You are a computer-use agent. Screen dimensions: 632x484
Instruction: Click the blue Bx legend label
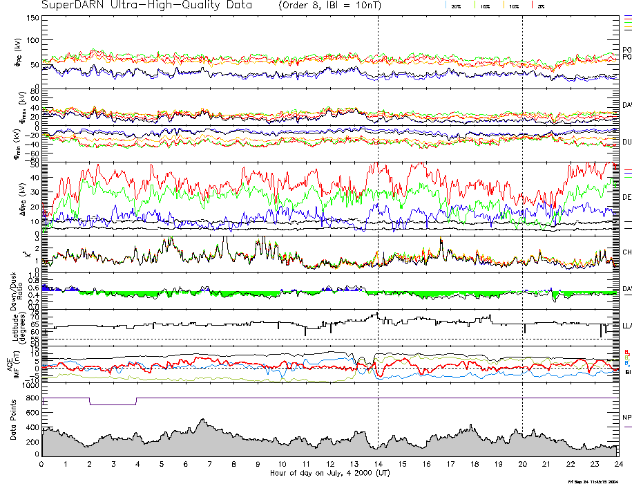pyautogui.click(x=626, y=364)
